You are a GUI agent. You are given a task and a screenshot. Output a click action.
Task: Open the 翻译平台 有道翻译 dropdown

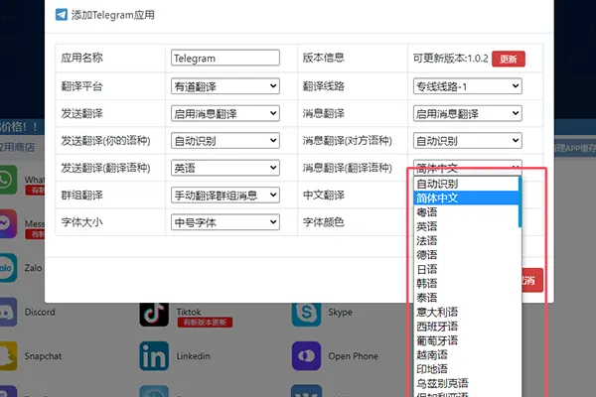pos(225,86)
